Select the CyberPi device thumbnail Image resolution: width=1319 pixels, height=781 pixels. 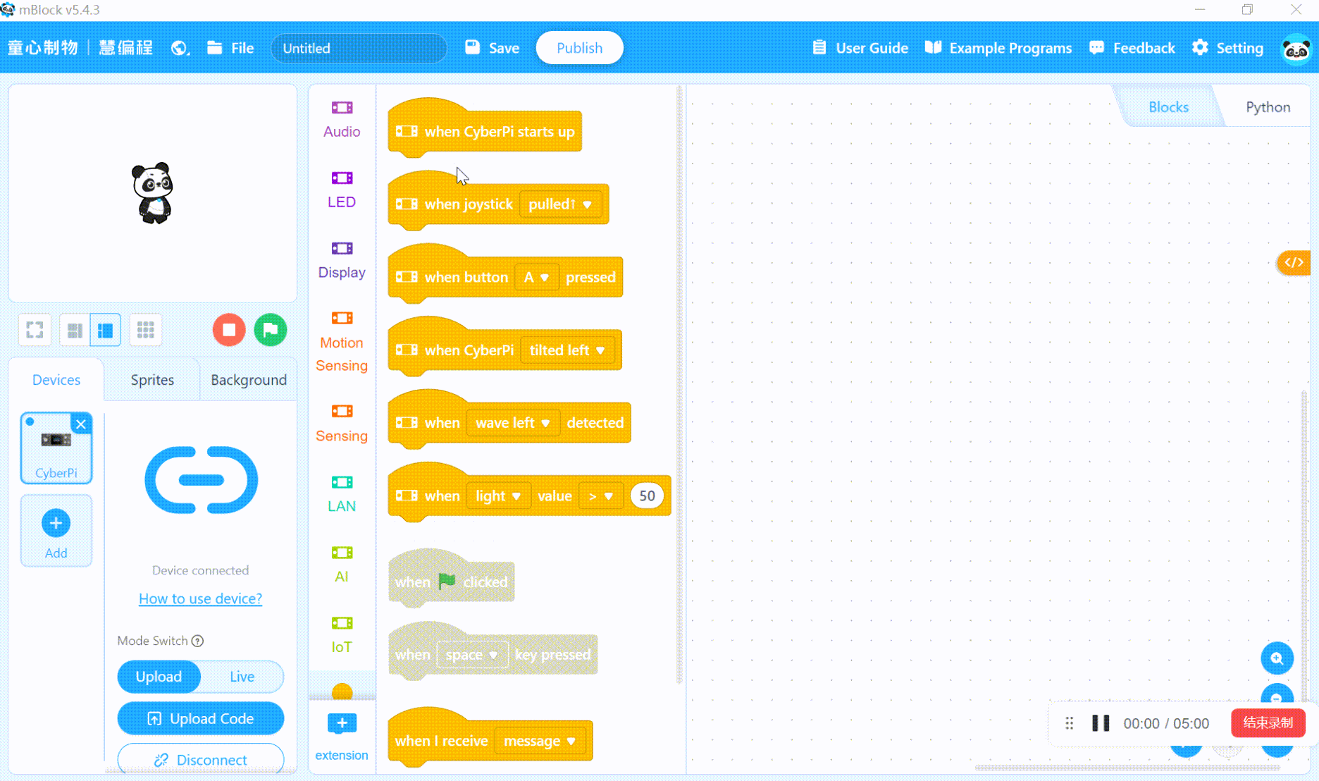point(56,448)
